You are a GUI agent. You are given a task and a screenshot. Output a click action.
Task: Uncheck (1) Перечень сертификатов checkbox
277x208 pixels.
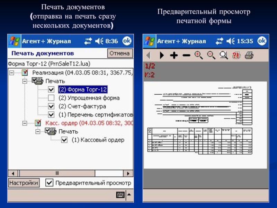[51, 115]
